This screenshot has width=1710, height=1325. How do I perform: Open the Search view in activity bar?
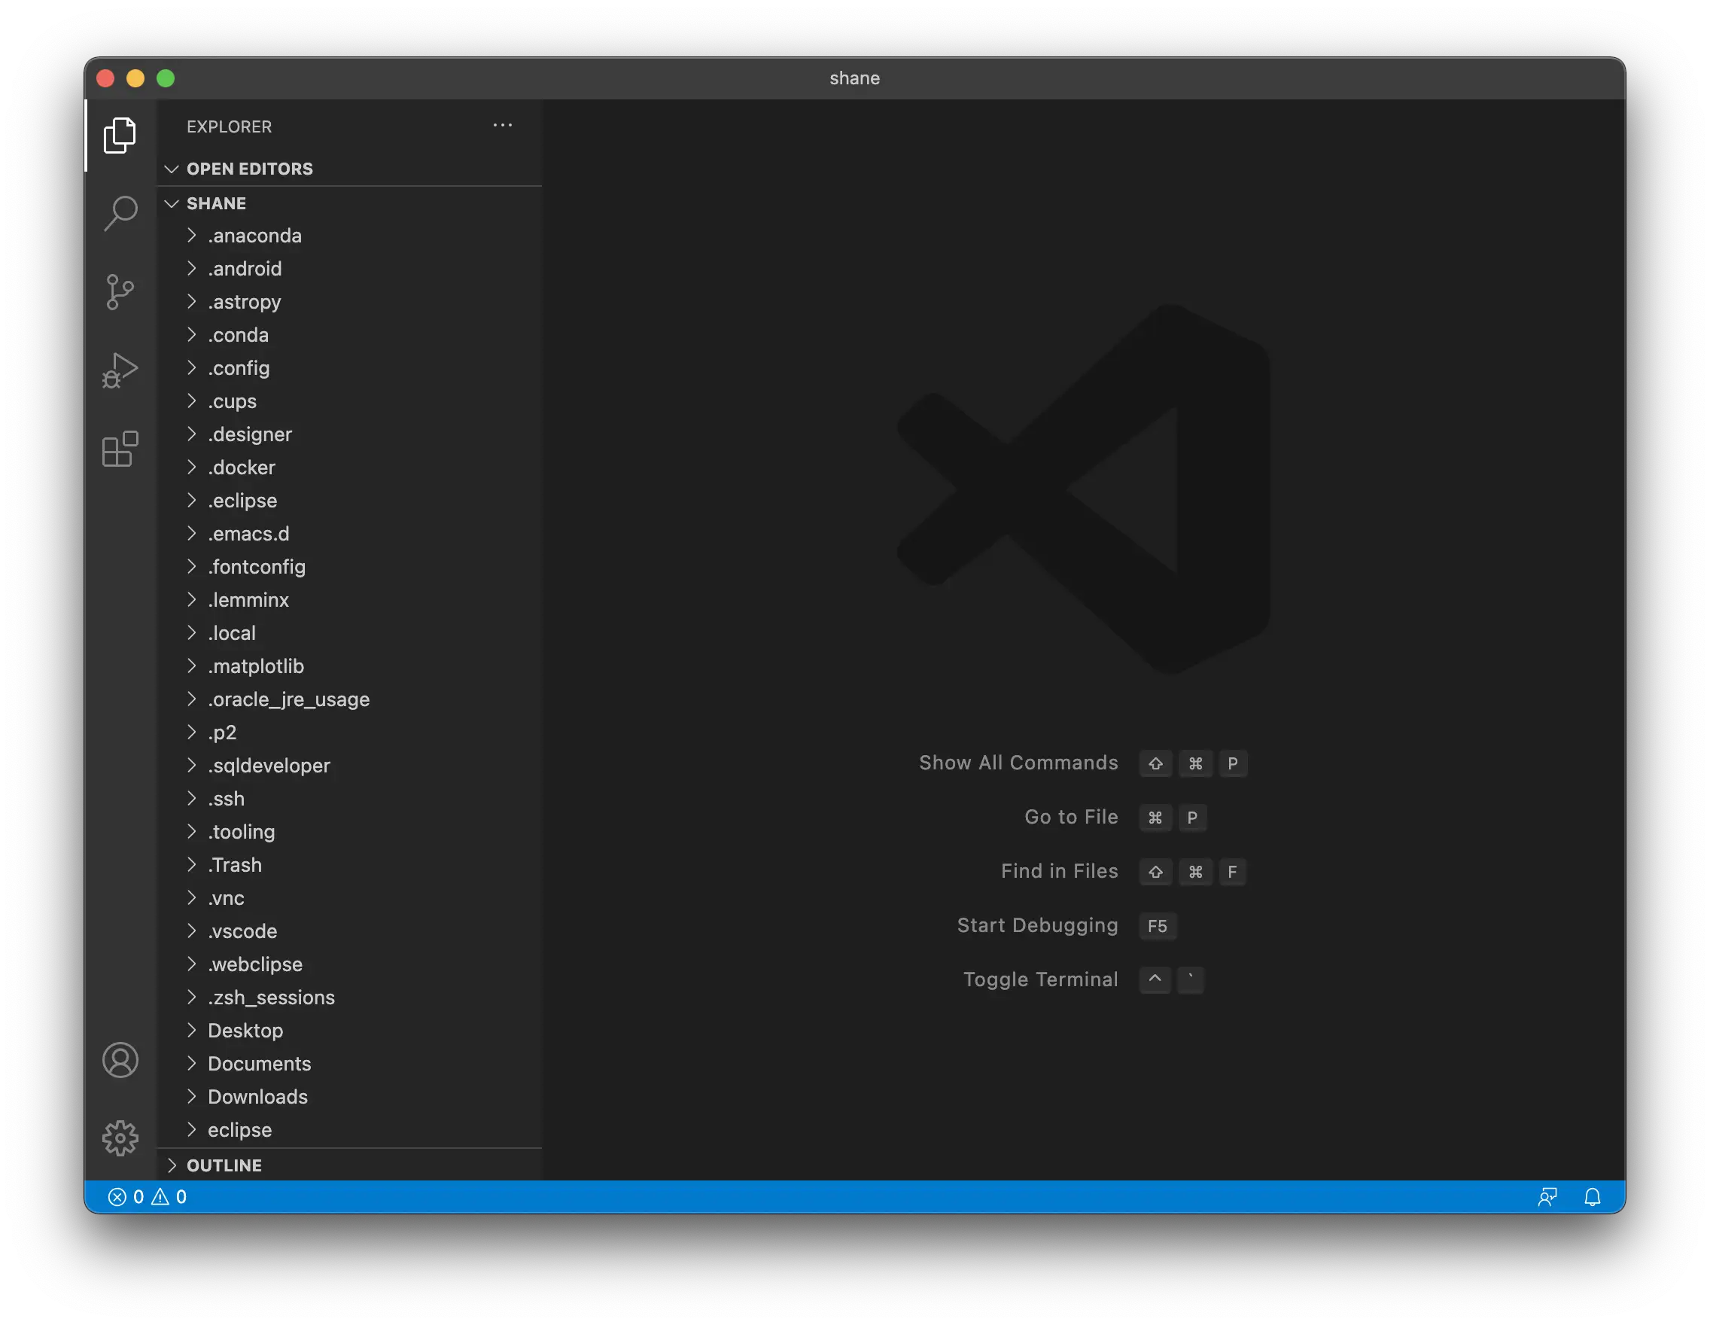pos(120,213)
